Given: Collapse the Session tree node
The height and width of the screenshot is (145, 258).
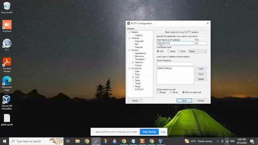Looking at the screenshot, I should pos(129,32).
